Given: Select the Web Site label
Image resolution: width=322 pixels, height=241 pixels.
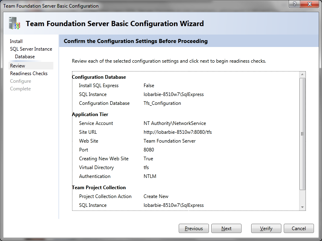Looking at the screenshot, I should pos(89,141).
